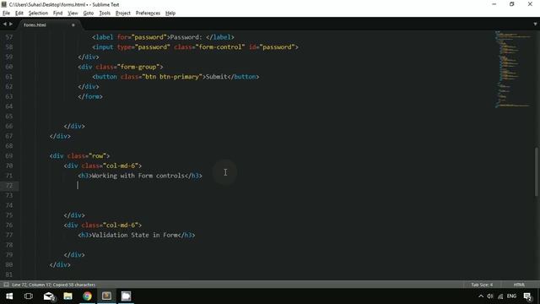Open the volume control tray icon
Image resolution: width=540 pixels, height=304 pixels.
tap(490, 296)
